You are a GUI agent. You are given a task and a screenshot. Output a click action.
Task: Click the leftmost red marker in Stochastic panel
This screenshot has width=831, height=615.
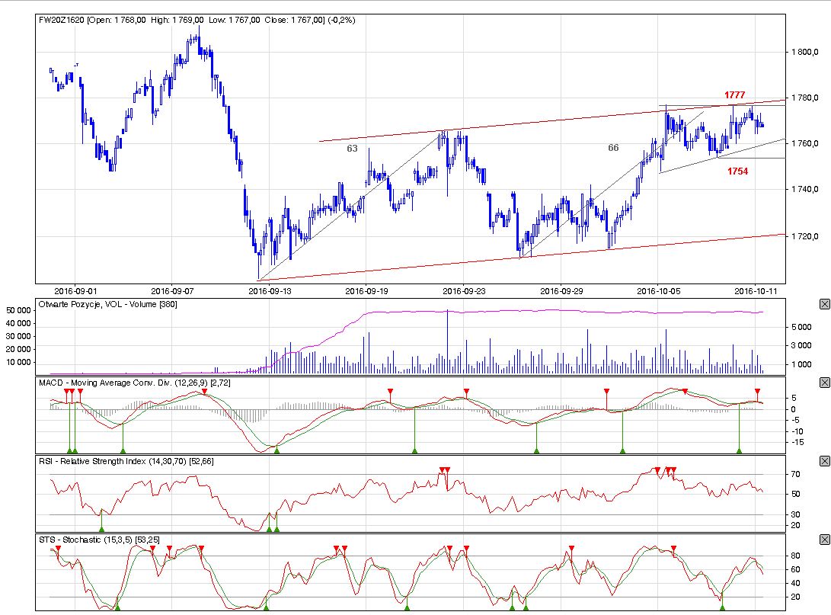click(58, 549)
